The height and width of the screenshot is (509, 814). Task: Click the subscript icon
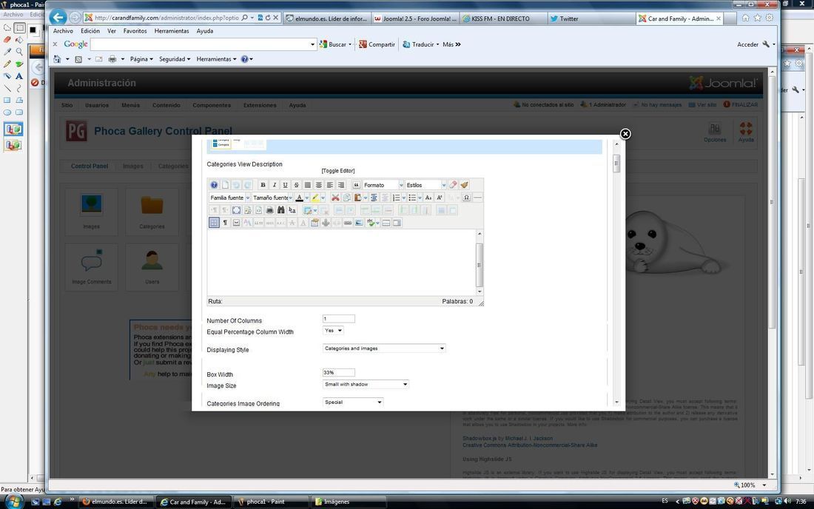pos(428,198)
